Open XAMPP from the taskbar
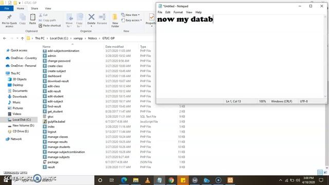 [230, 180]
